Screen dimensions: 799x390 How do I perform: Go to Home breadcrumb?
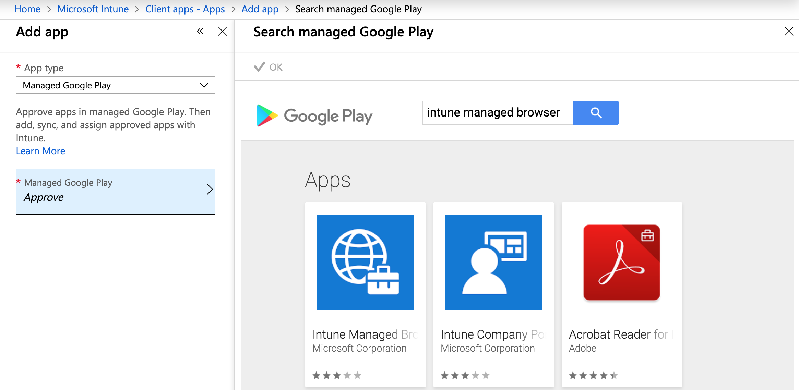click(27, 9)
